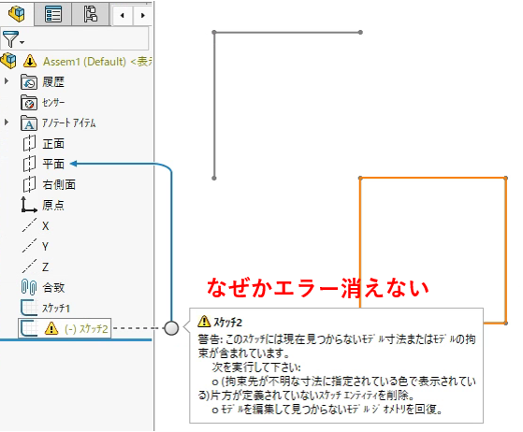Expand the 履歴 folder

click(x=6, y=81)
